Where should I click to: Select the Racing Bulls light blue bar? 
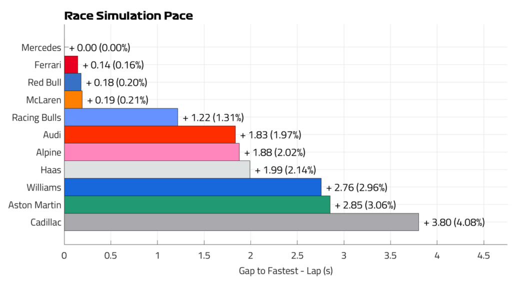pos(121,117)
